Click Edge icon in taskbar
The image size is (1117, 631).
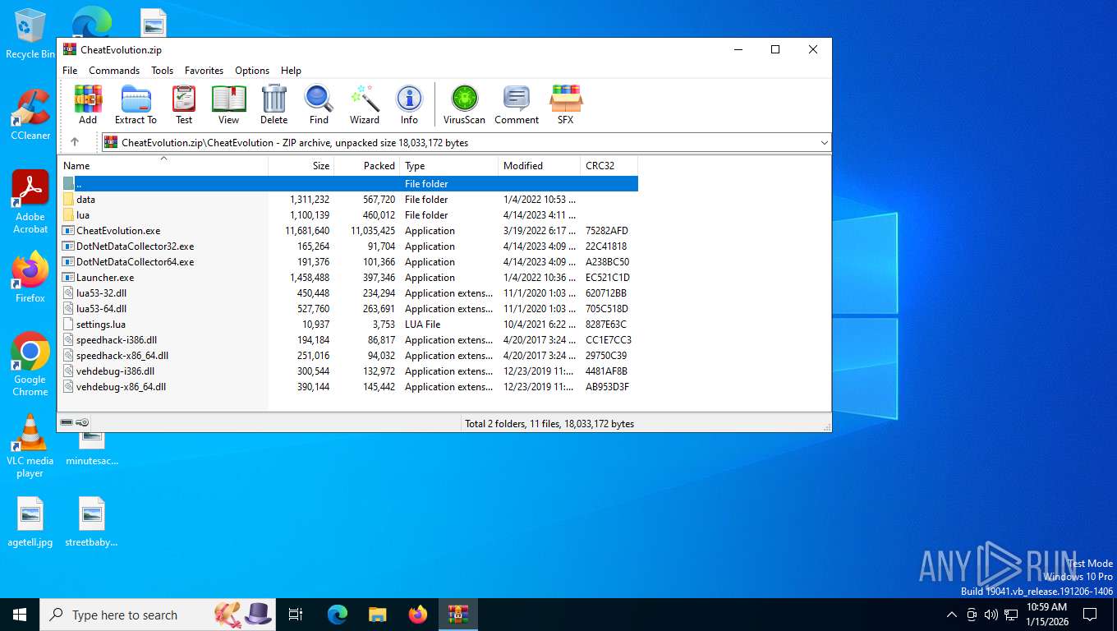[338, 615]
